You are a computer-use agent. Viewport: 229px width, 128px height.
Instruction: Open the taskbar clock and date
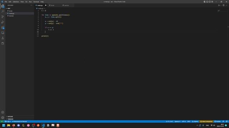click(x=220, y=126)
